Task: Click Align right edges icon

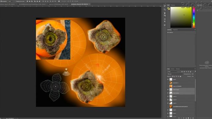Action: [39, 1]
